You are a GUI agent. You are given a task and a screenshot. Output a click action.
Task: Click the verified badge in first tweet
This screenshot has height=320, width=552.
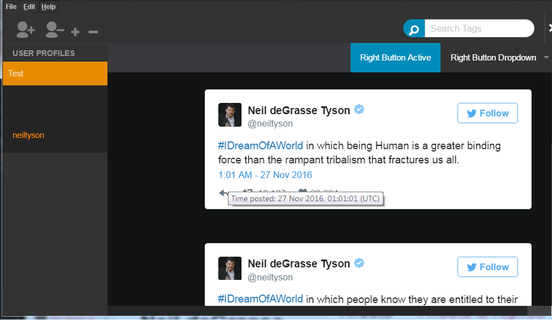coord(359,110)
